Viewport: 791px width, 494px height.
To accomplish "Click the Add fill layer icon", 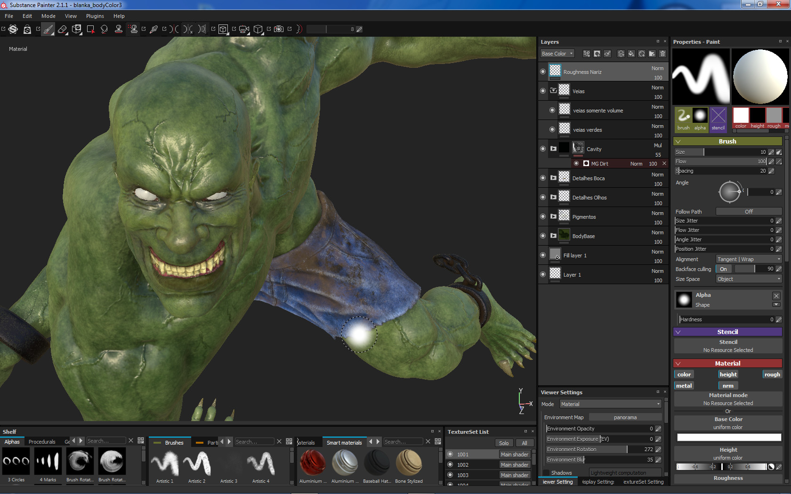I will pos(631,54).
